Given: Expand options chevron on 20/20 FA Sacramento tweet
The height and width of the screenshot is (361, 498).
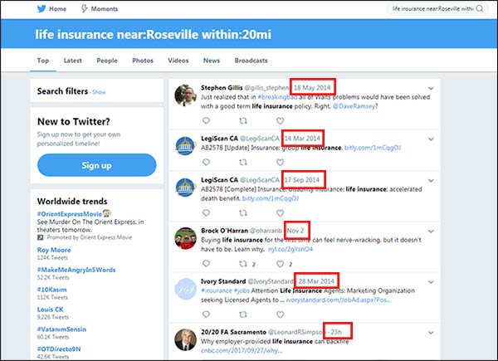Looking at the screenshot, I should [x=431, y=333].
